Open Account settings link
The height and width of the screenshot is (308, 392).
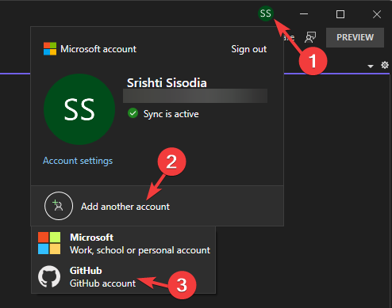[x=78, y=161]
